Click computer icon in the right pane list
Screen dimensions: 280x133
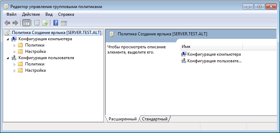184,54
